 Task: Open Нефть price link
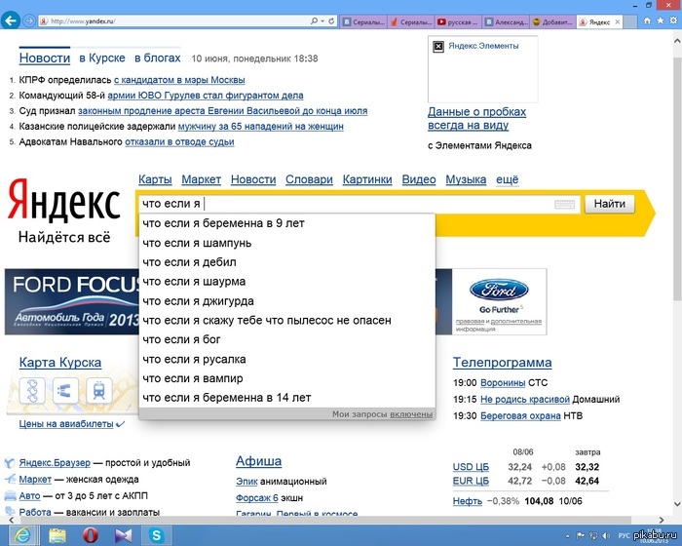467,501
